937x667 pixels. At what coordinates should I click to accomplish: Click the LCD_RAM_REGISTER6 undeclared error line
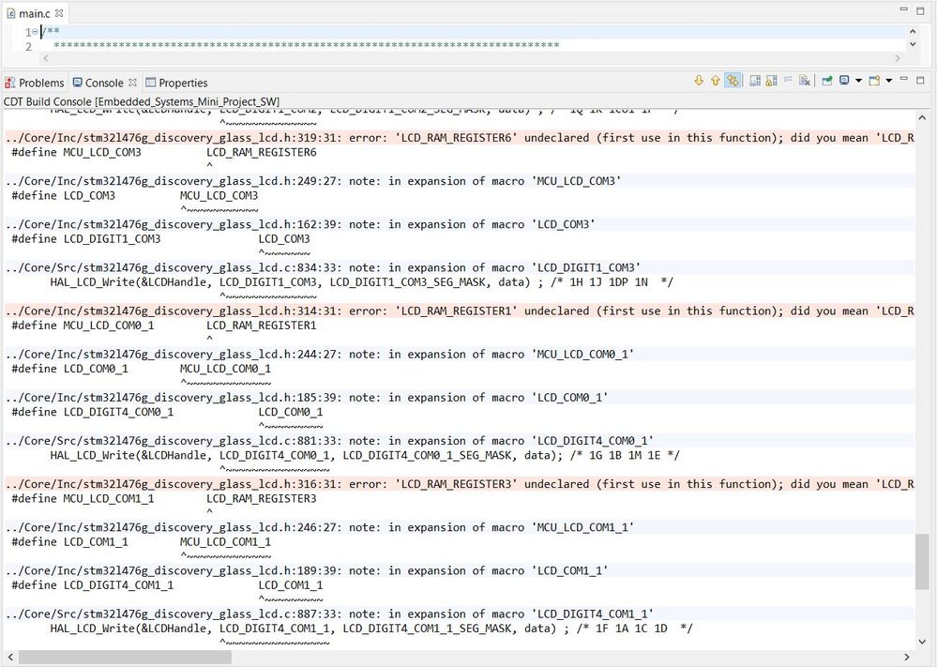pyautogui.click(x=460, y=138)
